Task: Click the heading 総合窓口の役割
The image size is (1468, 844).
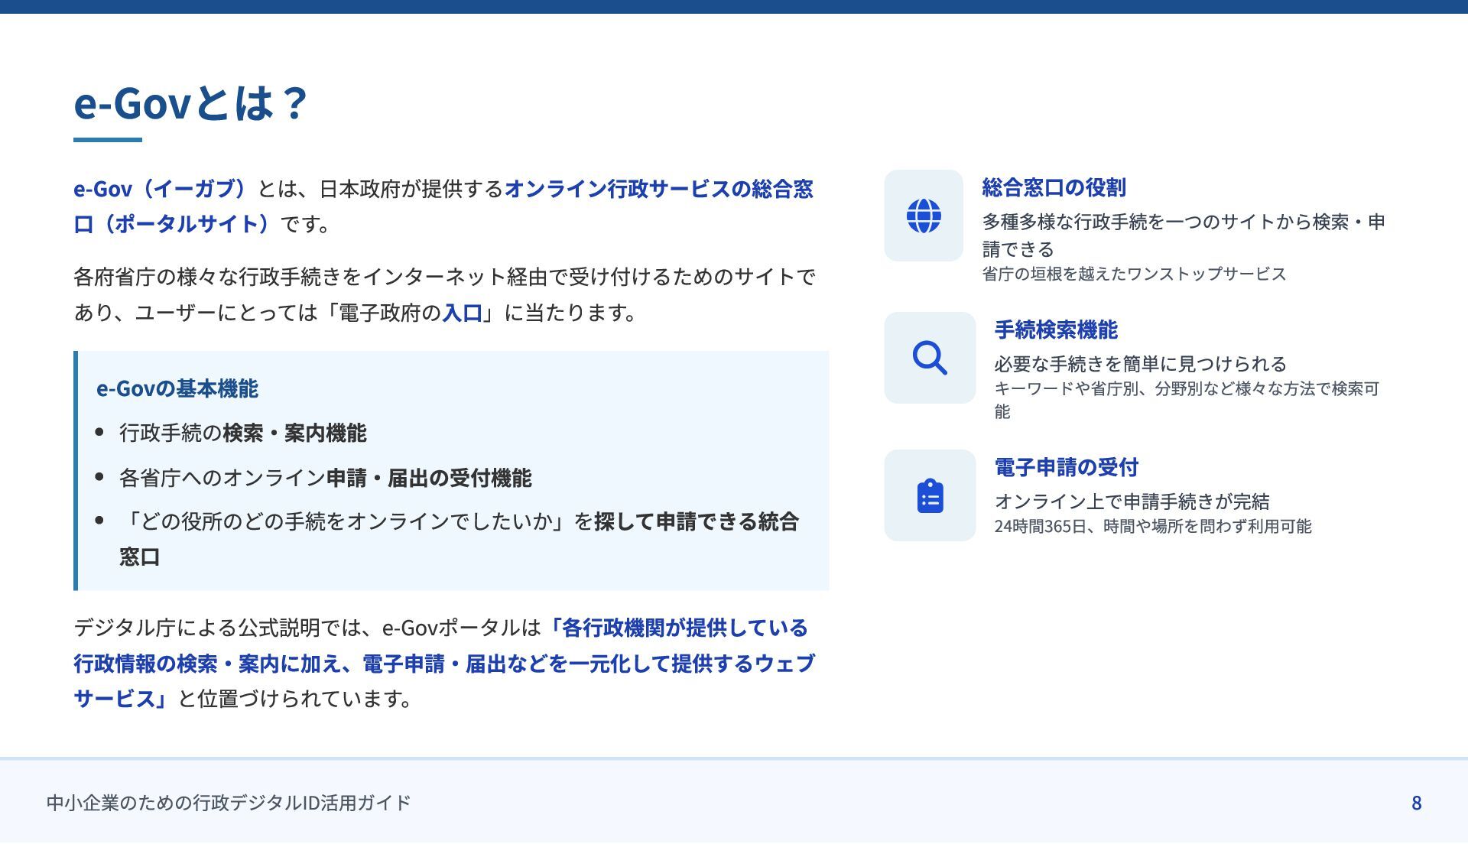Action: [x=1054, y=187]
